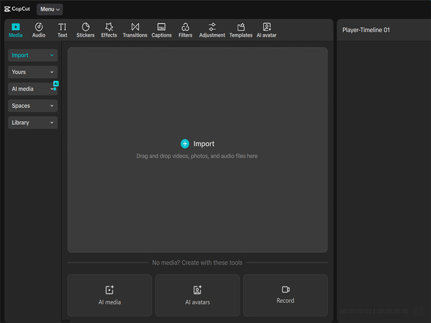Open the Filters panel
The width and height of the screenshot is (431, 323).
pyautogui.click(x=185, y=30)
